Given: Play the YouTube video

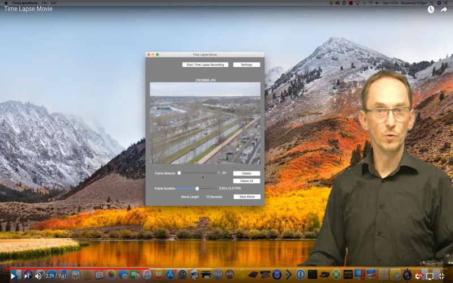Looking at the screenshot, I should pos(13,276).
